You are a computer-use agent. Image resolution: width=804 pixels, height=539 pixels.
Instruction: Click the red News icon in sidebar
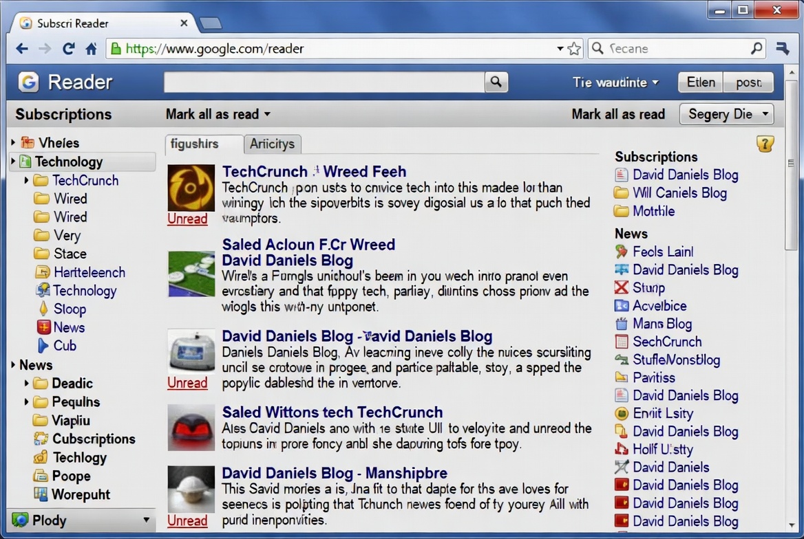tap(43, 327)
